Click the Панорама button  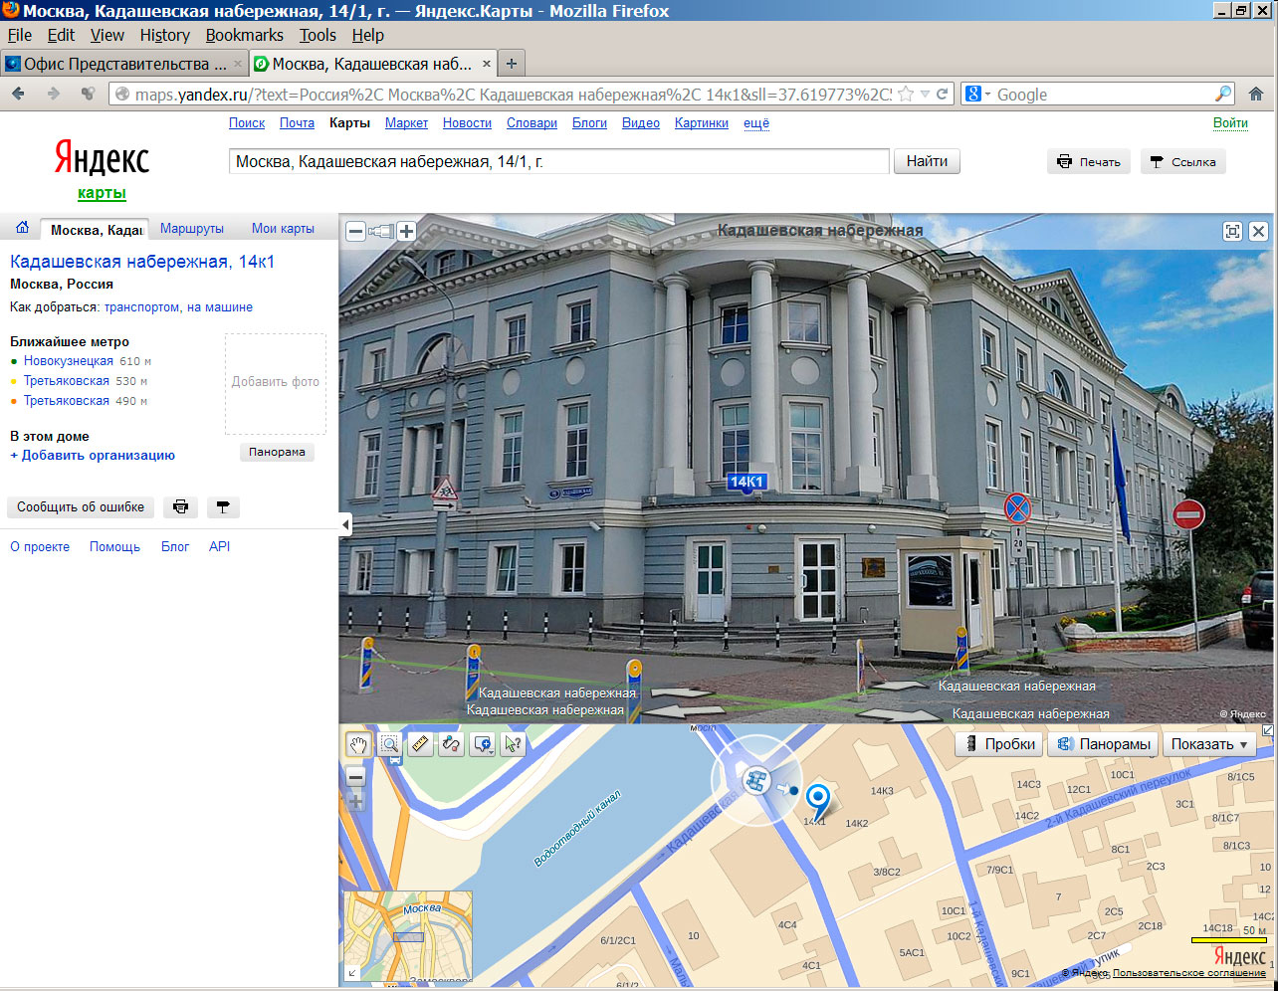(277, 452)
